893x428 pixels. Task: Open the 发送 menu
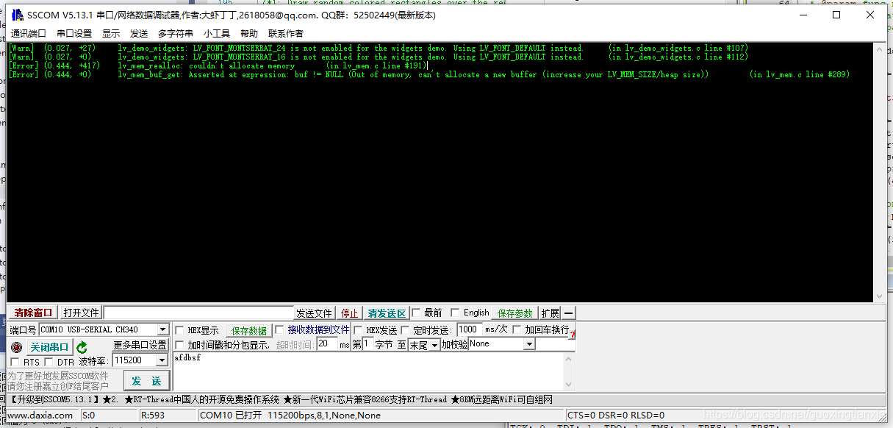[139, 33]
